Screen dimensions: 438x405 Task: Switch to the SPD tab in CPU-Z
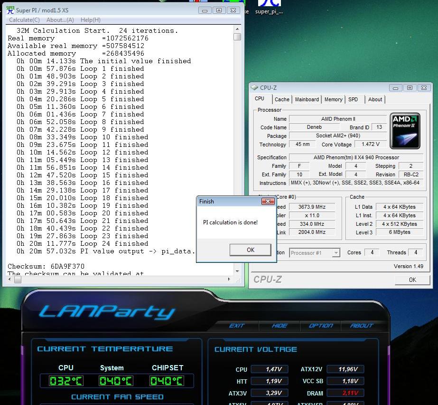(x=353, y=99)
